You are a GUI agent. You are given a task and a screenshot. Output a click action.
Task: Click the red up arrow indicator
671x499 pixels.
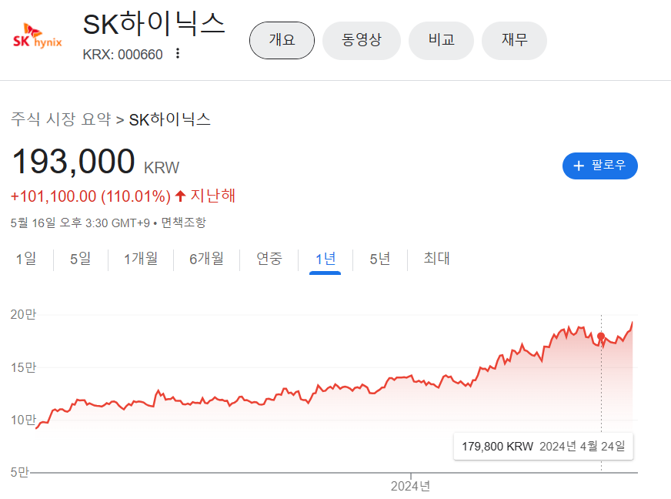(x=180, y=196)
